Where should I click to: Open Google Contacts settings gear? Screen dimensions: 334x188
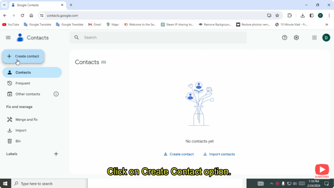[296, 38]
